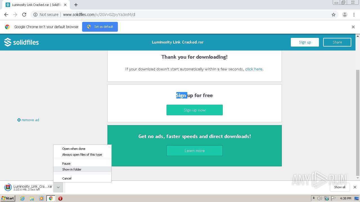Close the Luminosity Link Cracked.rar tab
Viewport: 360px width, 202px height.
tap(65, 5)
